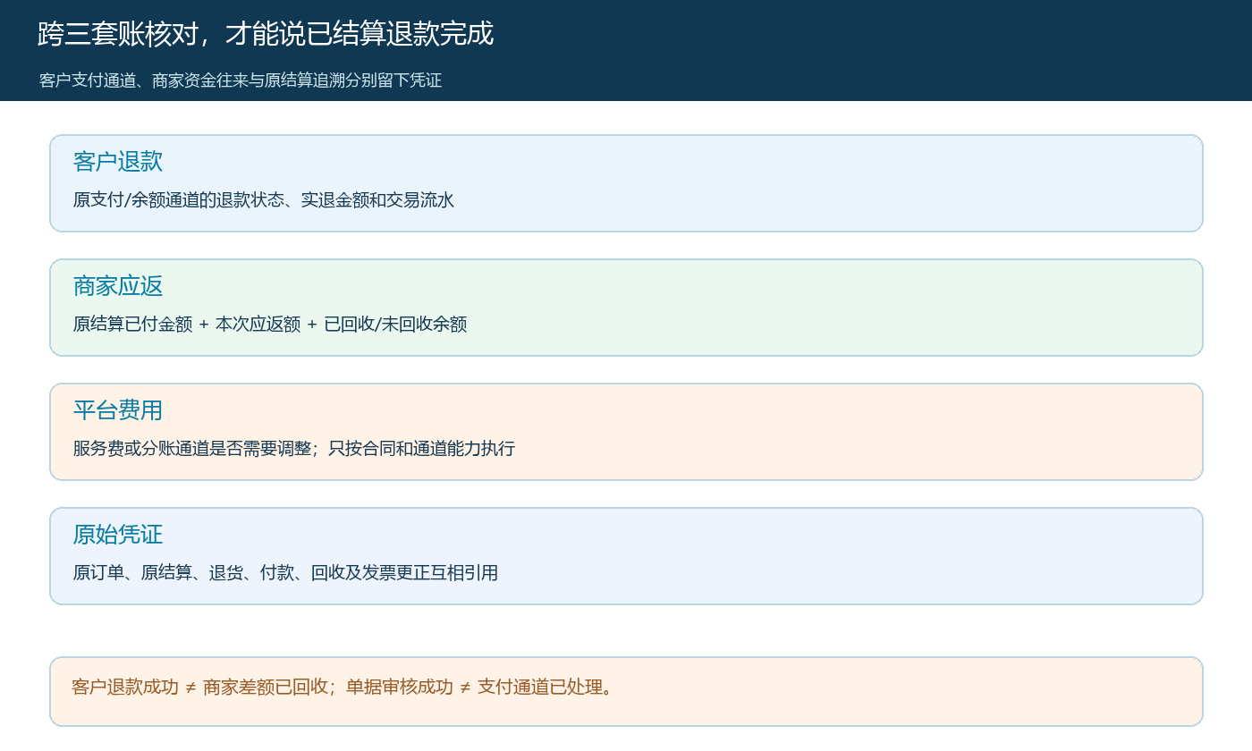Click the line 原支付/余额通道的退款状态、实退金额和交易流水

click(x=264, y=200)
